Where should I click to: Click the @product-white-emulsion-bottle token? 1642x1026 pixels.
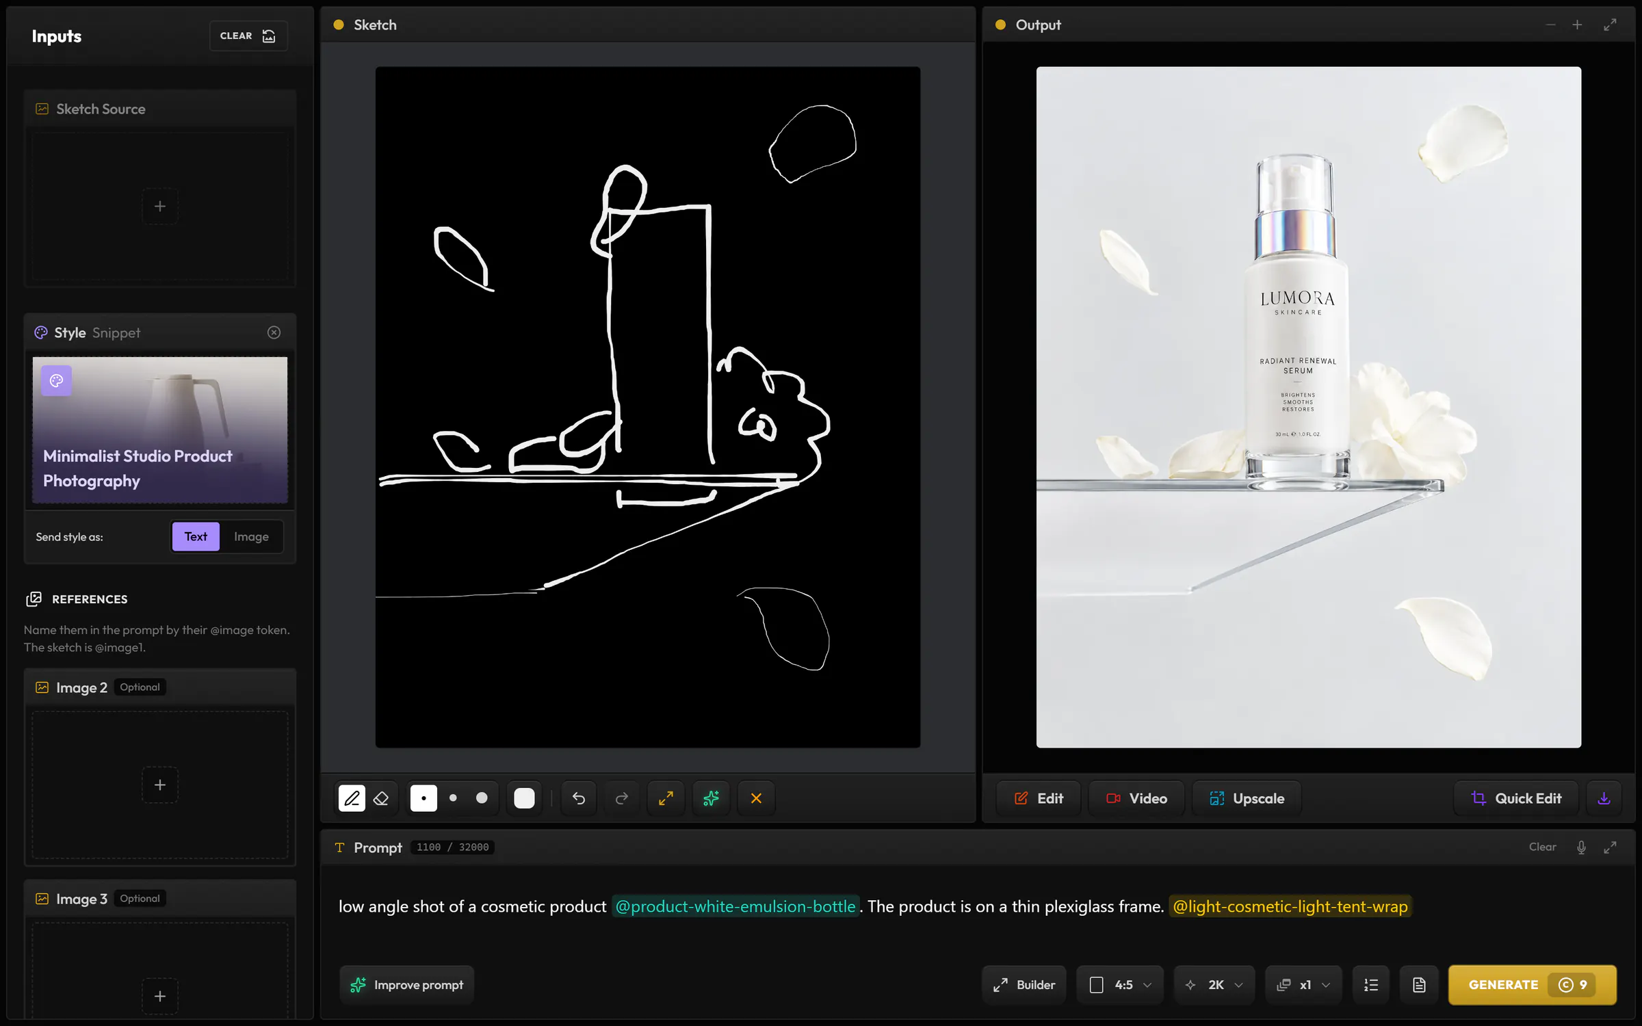point(735,906)
